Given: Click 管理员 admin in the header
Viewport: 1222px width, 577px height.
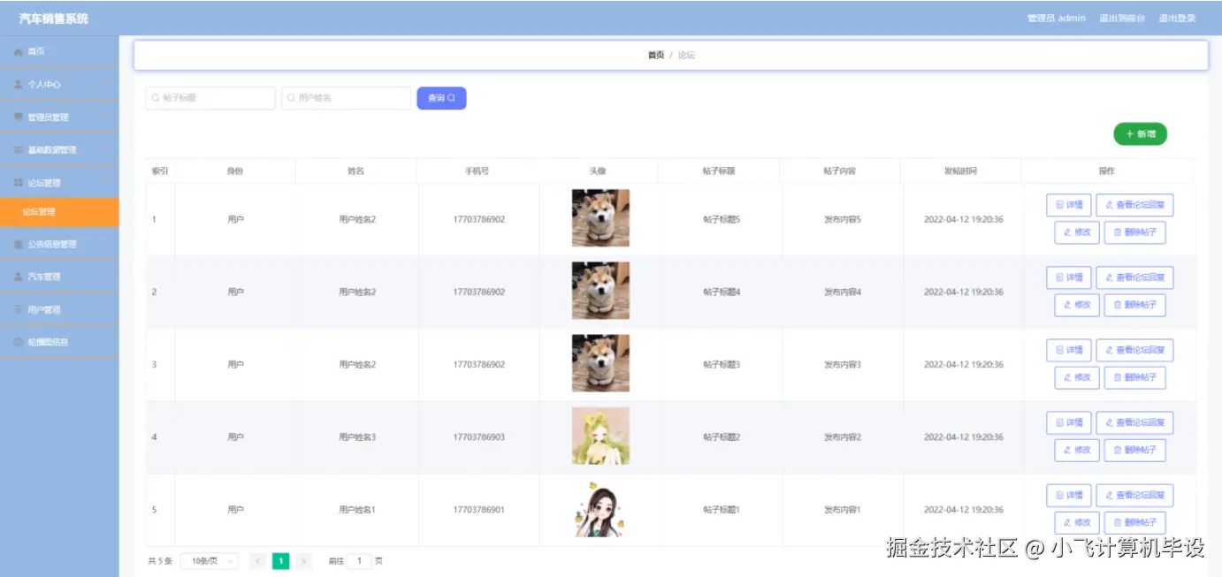Looking at the screenshot, I should [x=1057, y=19].
